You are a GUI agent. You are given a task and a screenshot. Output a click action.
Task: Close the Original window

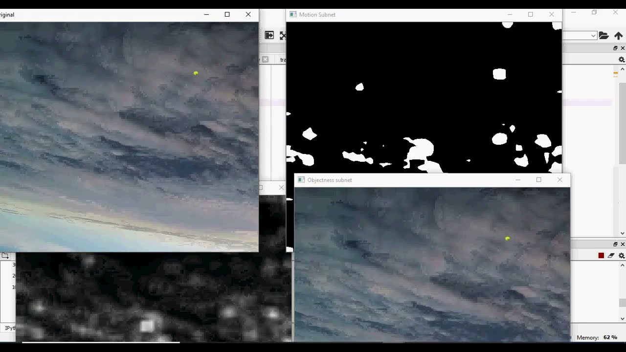click(248, 15)
